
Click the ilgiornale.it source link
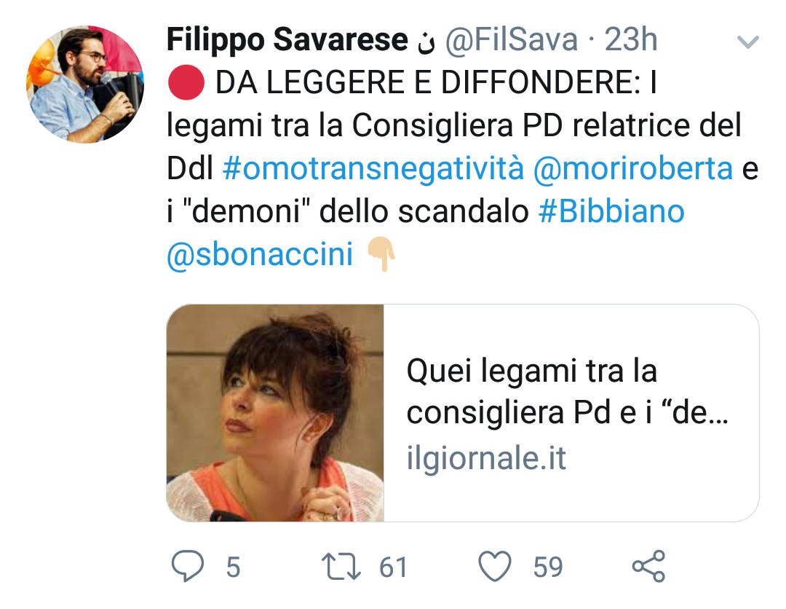pyautogui.click(x=486, y=458)
